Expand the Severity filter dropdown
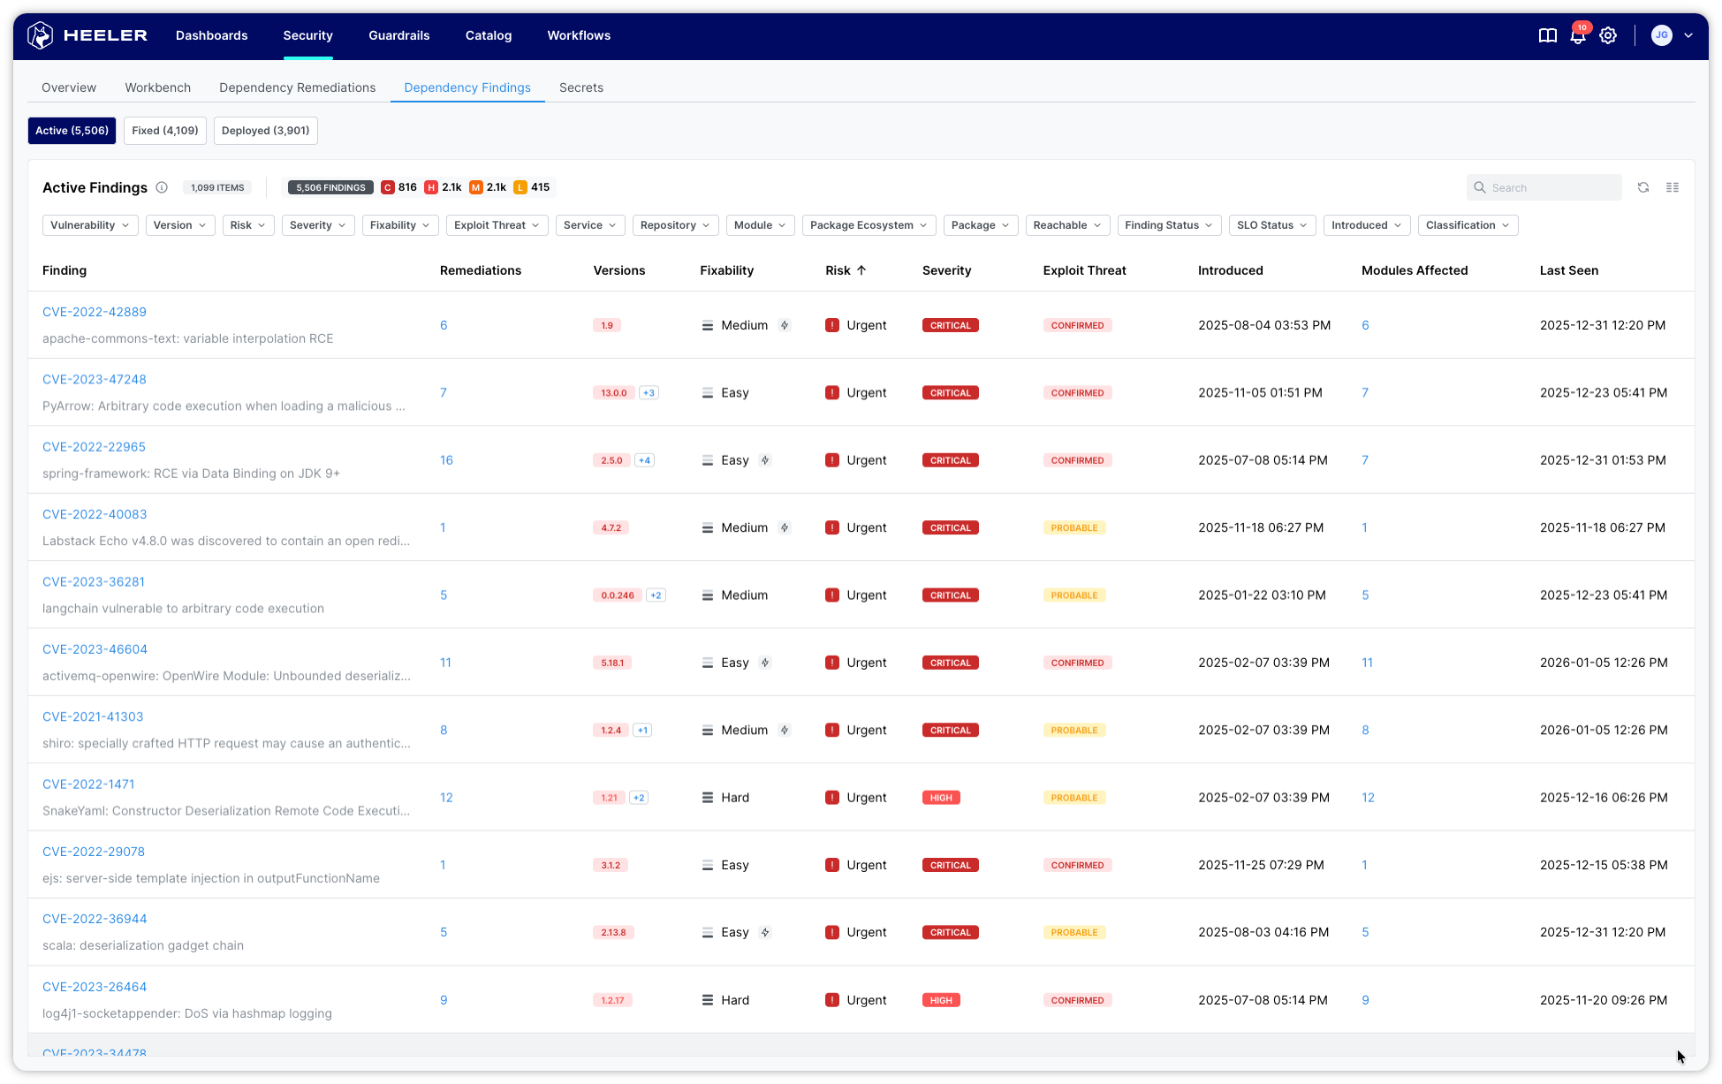This screenshot has width=1722, height=1084. tap(318, 225)
